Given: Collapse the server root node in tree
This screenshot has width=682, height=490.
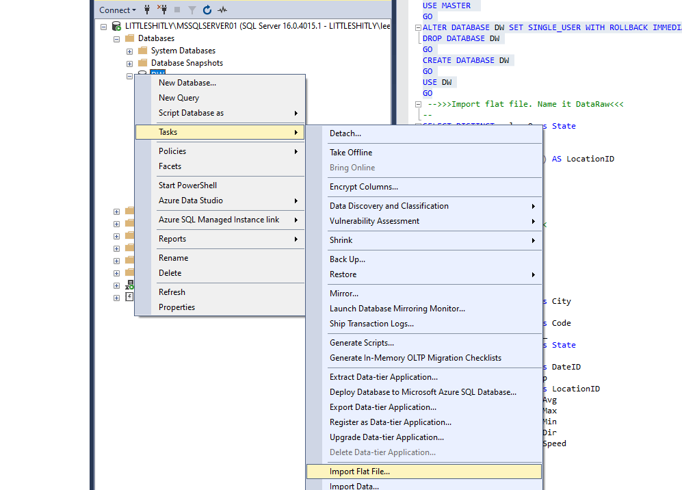Looking at the screenshot, I should click(x=104, y=27).
